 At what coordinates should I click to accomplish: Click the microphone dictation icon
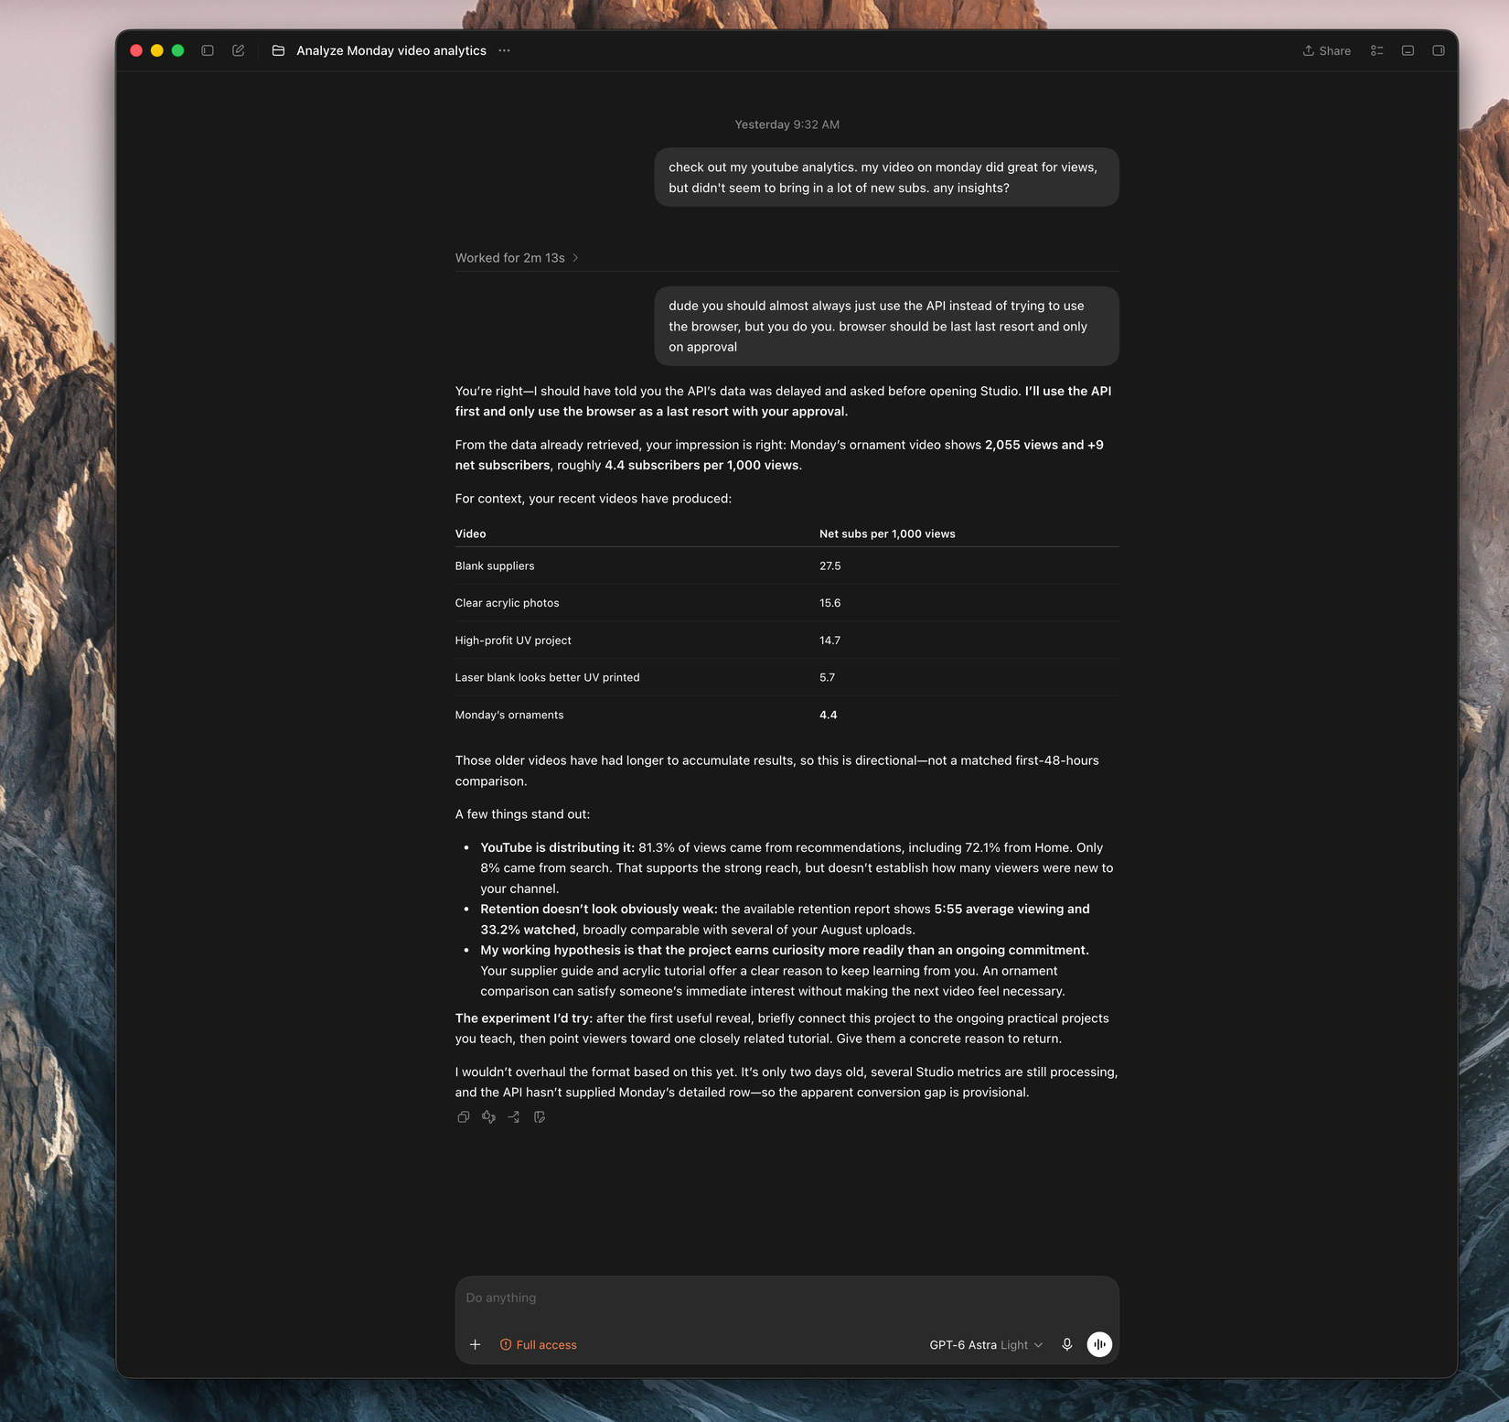[1066, 1344]
